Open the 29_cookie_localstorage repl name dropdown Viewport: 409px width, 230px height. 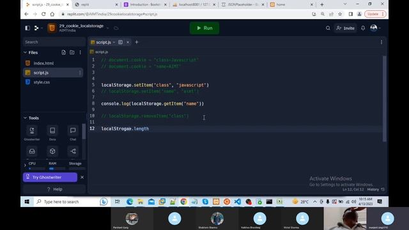[107, 28]
